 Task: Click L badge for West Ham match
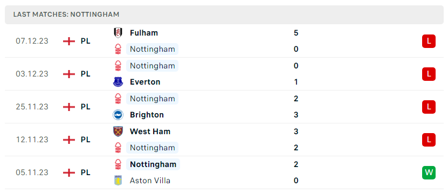[429, 140]
